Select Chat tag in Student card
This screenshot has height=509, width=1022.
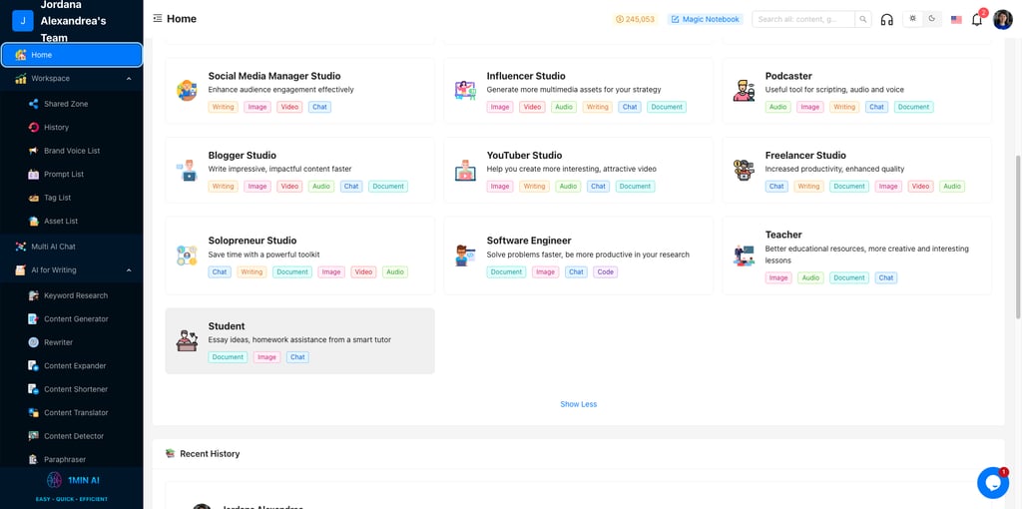[297, 357]
